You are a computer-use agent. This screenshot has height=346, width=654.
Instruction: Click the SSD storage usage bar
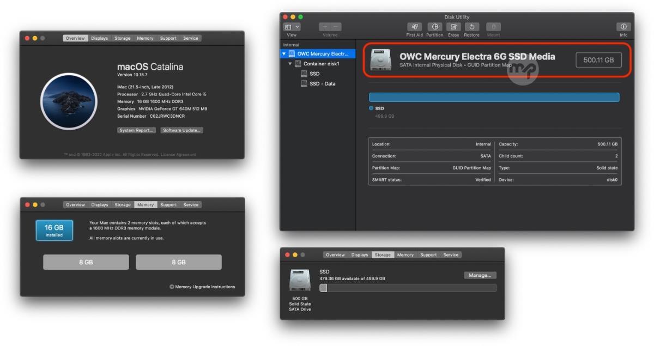pos(408,288)
